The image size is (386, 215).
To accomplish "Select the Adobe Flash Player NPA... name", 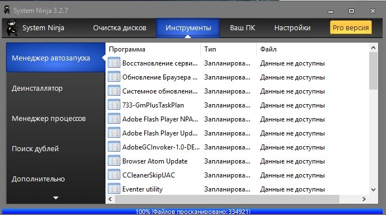I will (160, 119).
